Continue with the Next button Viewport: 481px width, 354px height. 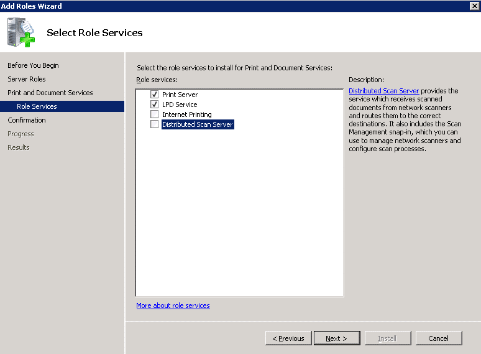coord(337,338)
